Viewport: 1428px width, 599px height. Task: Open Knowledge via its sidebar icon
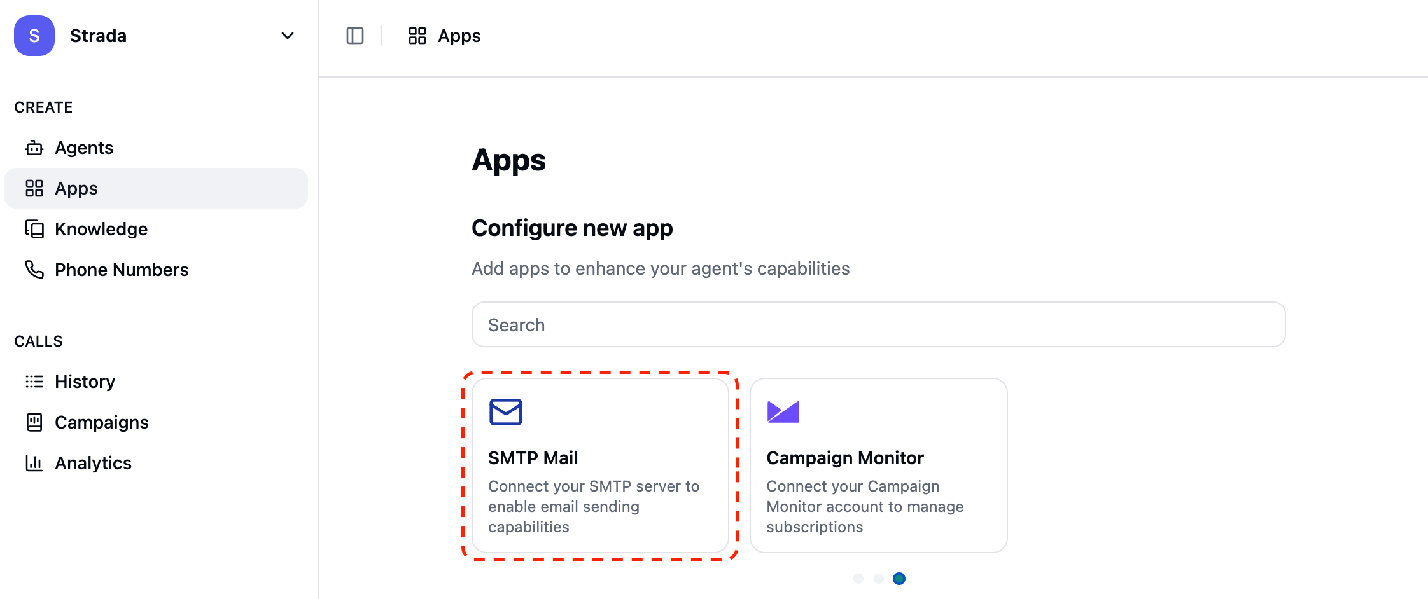[34, 228]
